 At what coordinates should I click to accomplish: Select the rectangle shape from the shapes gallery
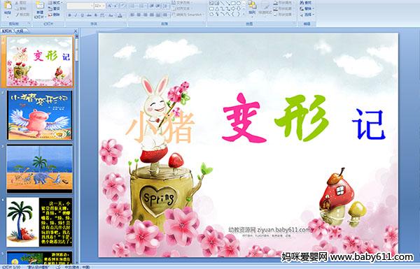click(233, 3)
